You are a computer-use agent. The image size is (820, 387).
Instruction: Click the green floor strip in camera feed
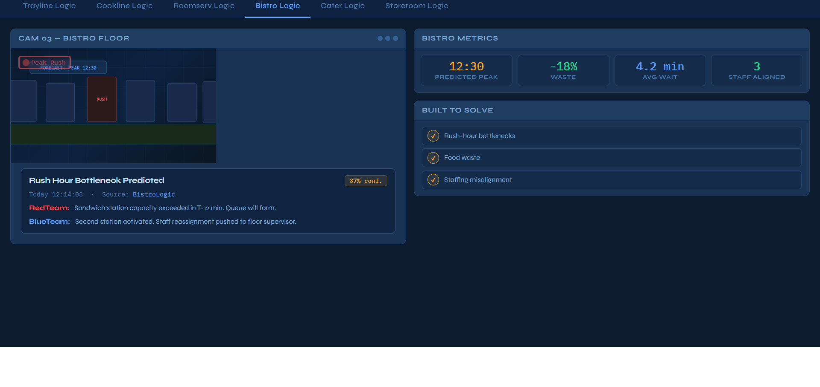click(x=113, y=134)
